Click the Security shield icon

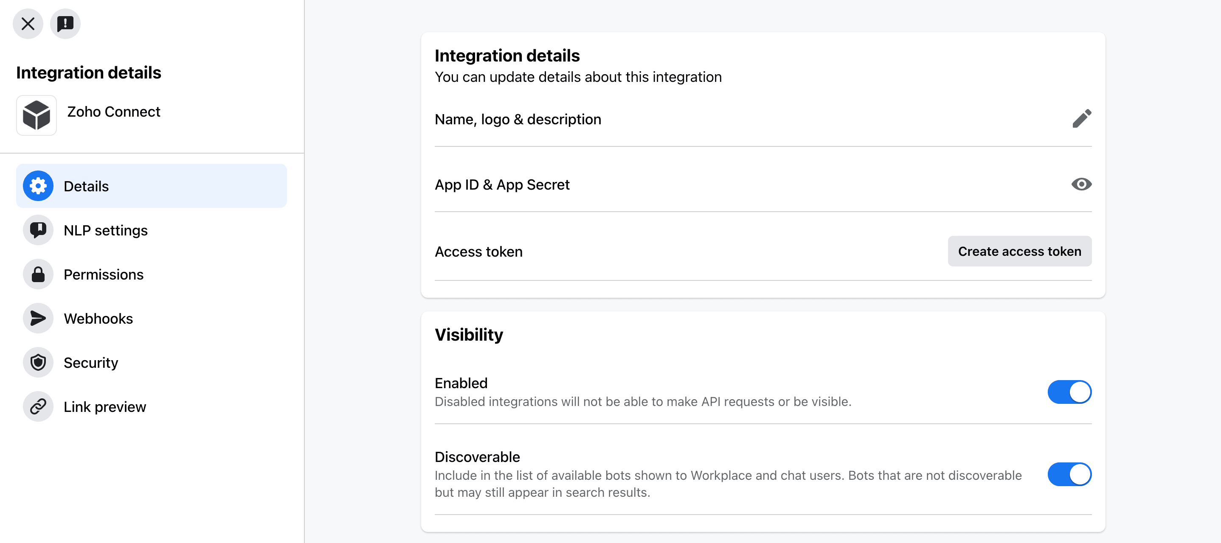(38, 362)
